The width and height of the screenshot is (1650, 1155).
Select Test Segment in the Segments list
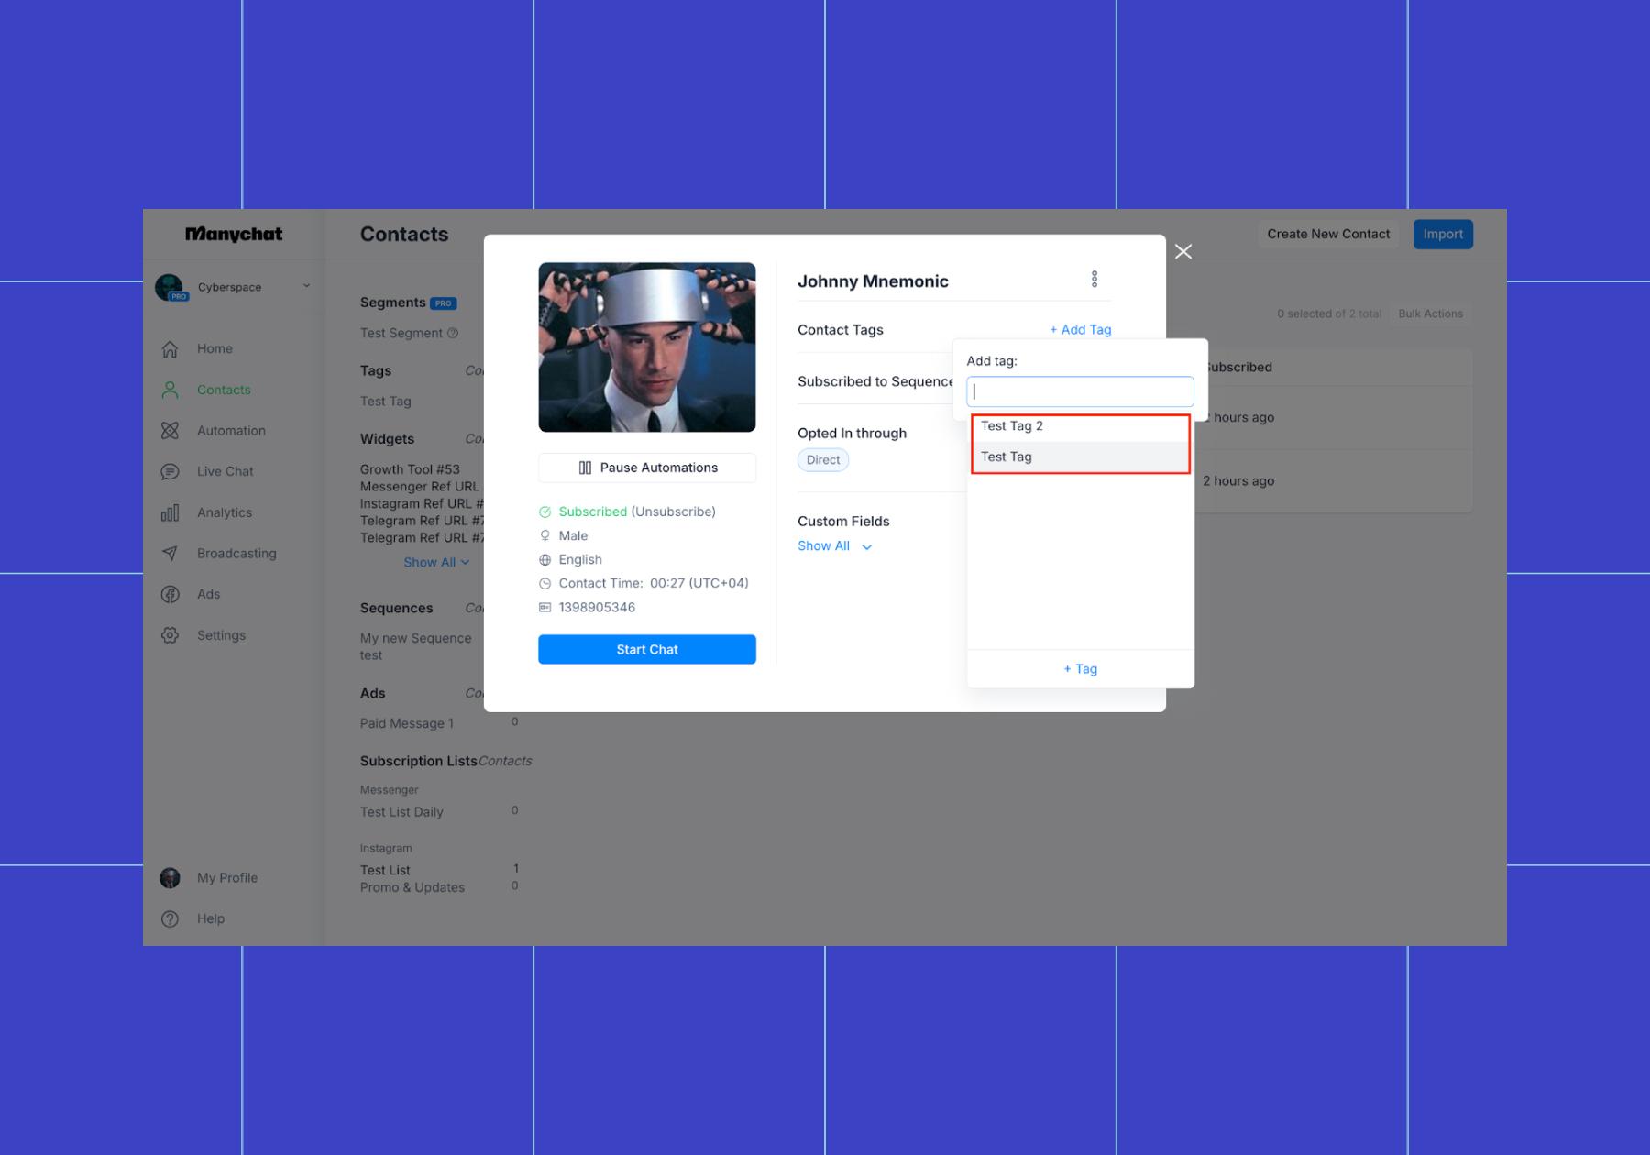[x=401, y=334]
